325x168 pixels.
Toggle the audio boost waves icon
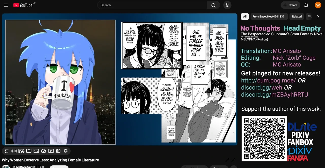(14, 151)
